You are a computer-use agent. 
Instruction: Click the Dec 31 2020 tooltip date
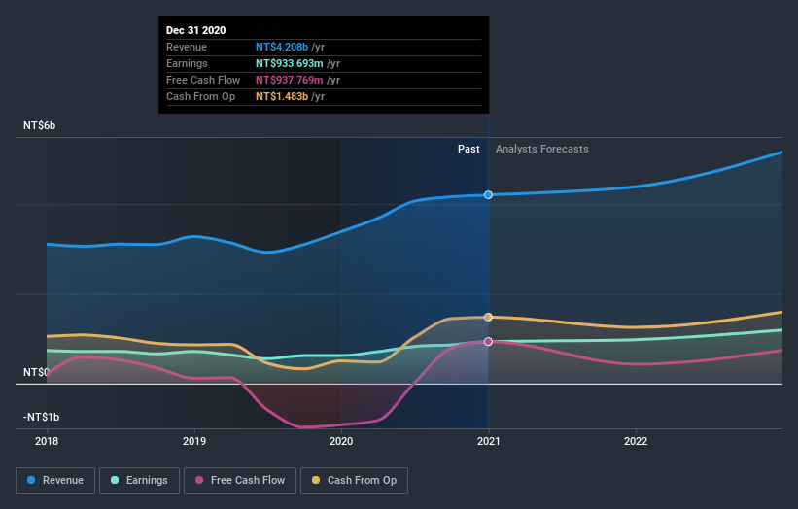(x=196, y=30)
